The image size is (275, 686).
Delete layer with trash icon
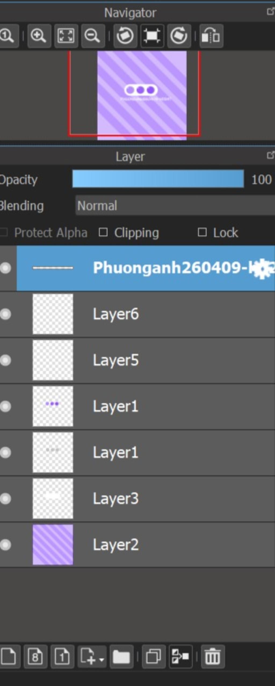click(213, 656)
